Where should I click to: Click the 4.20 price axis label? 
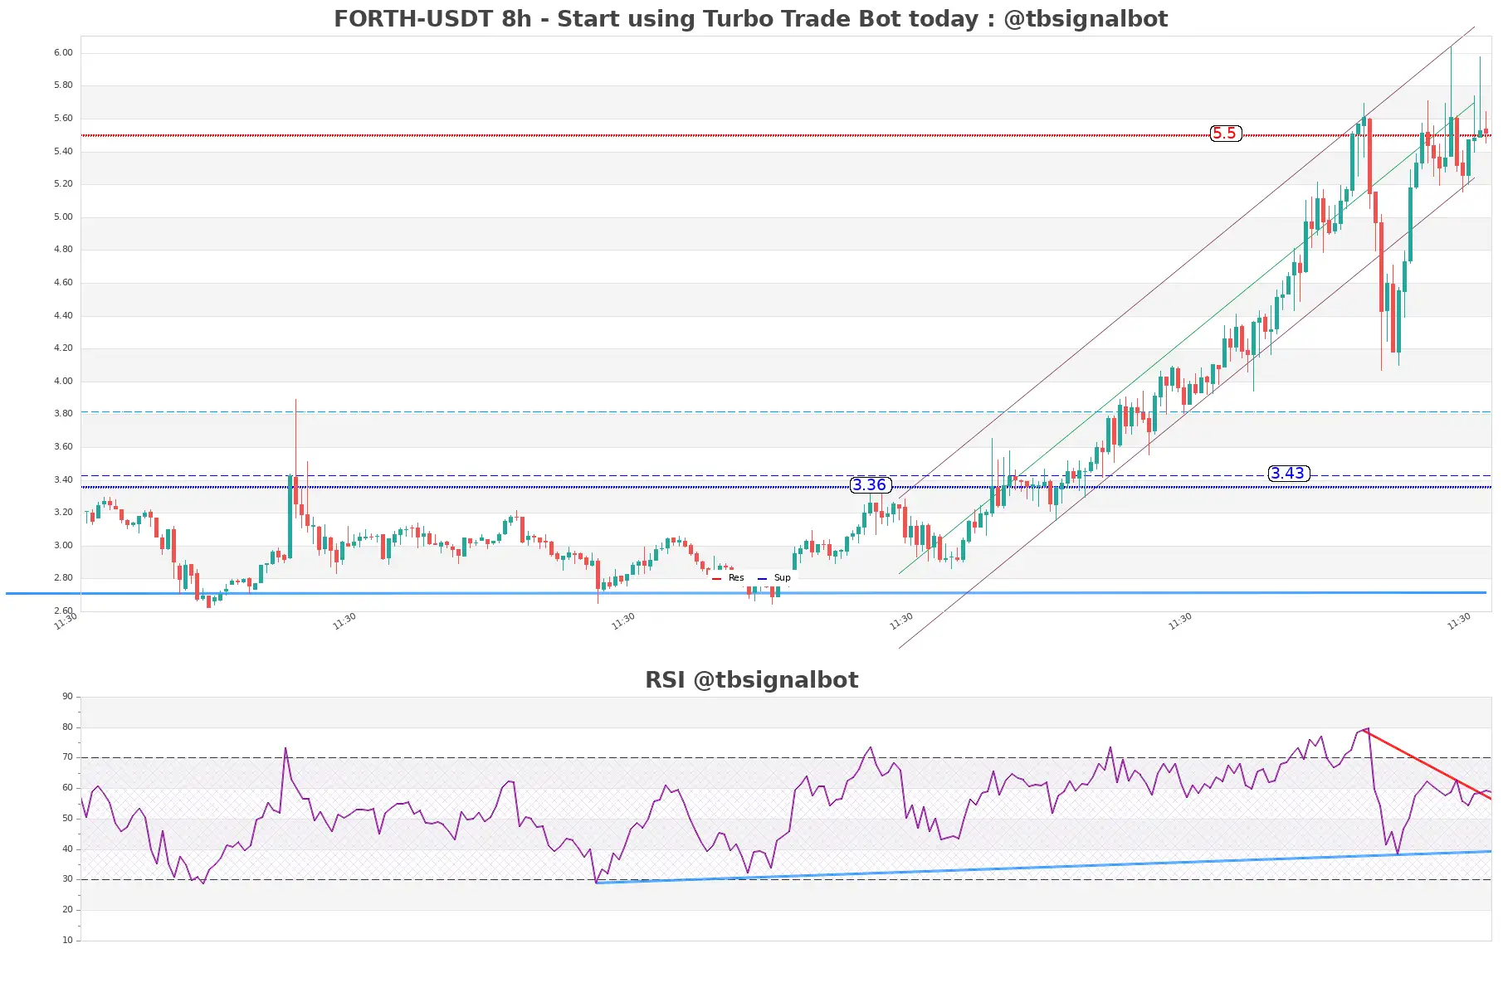point(63,348)
